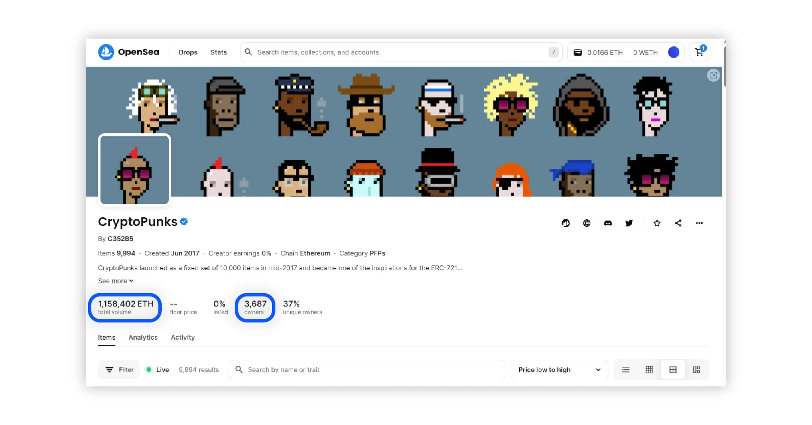Switch to the Analytics tab

click(x=143, y=337)
